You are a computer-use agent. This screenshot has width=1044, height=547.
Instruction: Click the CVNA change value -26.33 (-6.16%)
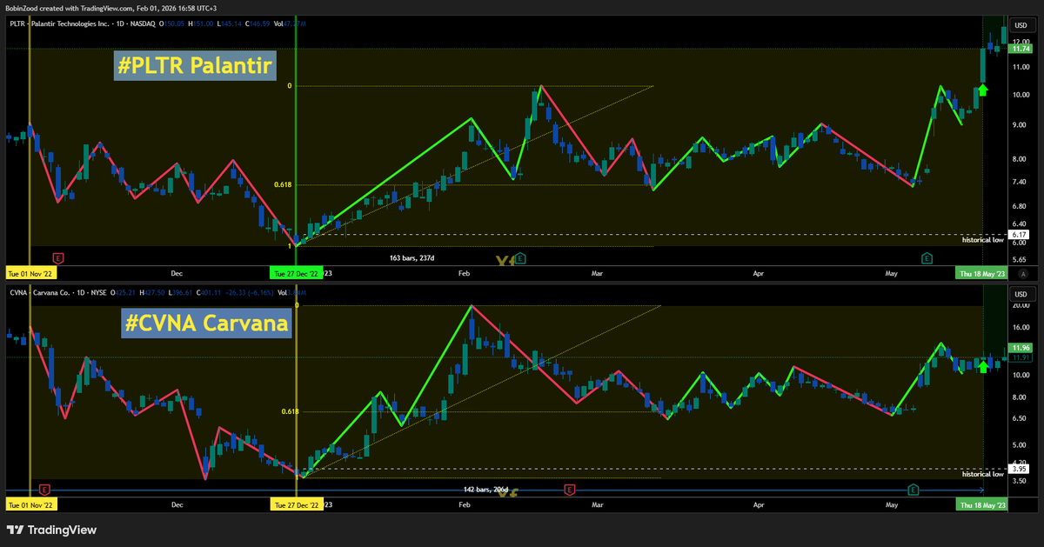251,293
